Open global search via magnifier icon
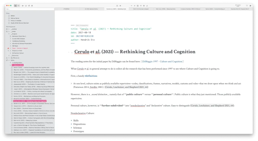This screenshot has width=258, height=141. (x=19, y=5)
